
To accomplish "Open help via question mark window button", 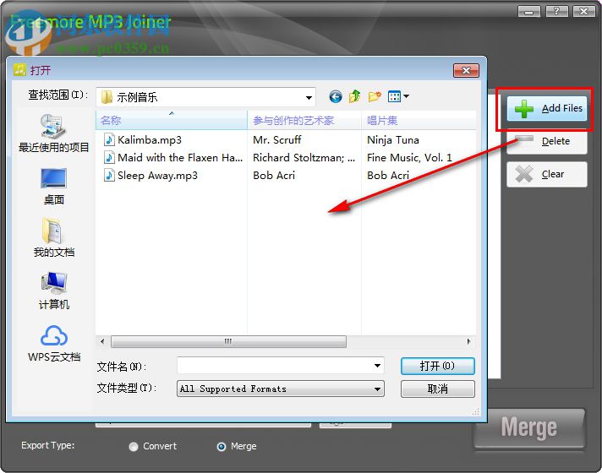I will (556, 12).
